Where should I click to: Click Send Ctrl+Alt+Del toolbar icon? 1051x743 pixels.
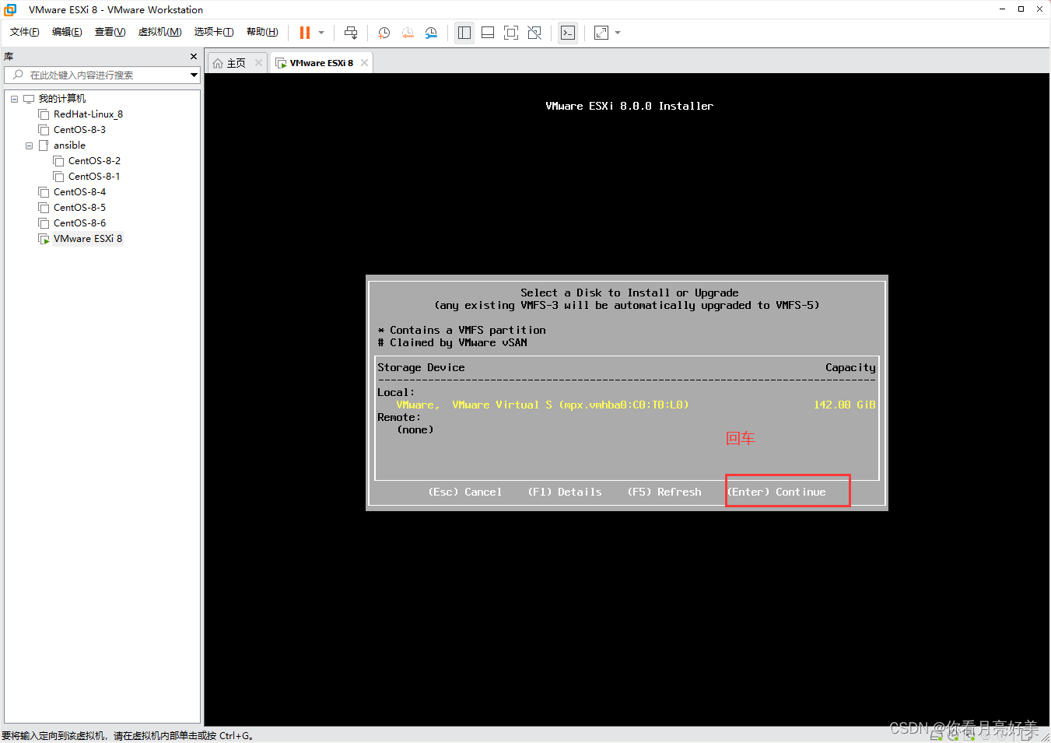pos(351,33)
